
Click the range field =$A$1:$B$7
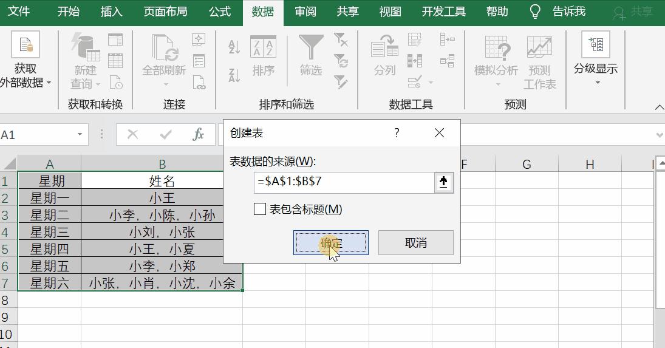point(344,182)
